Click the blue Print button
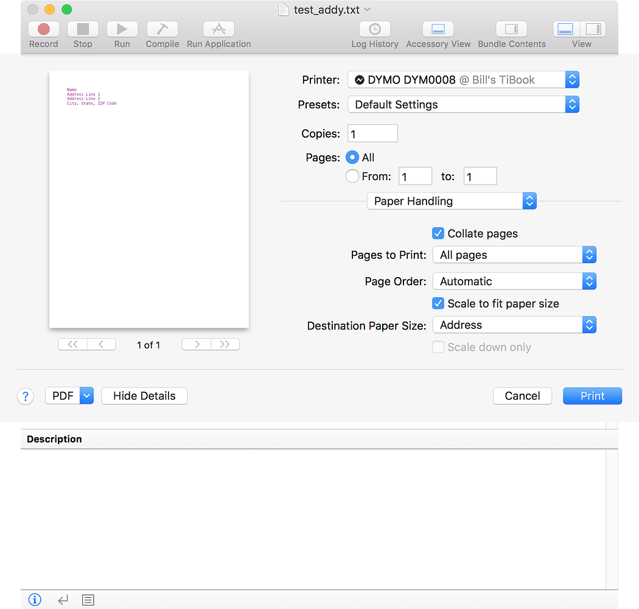The width and height of the screenshot is (639, 609). click(x=593, y=396)
